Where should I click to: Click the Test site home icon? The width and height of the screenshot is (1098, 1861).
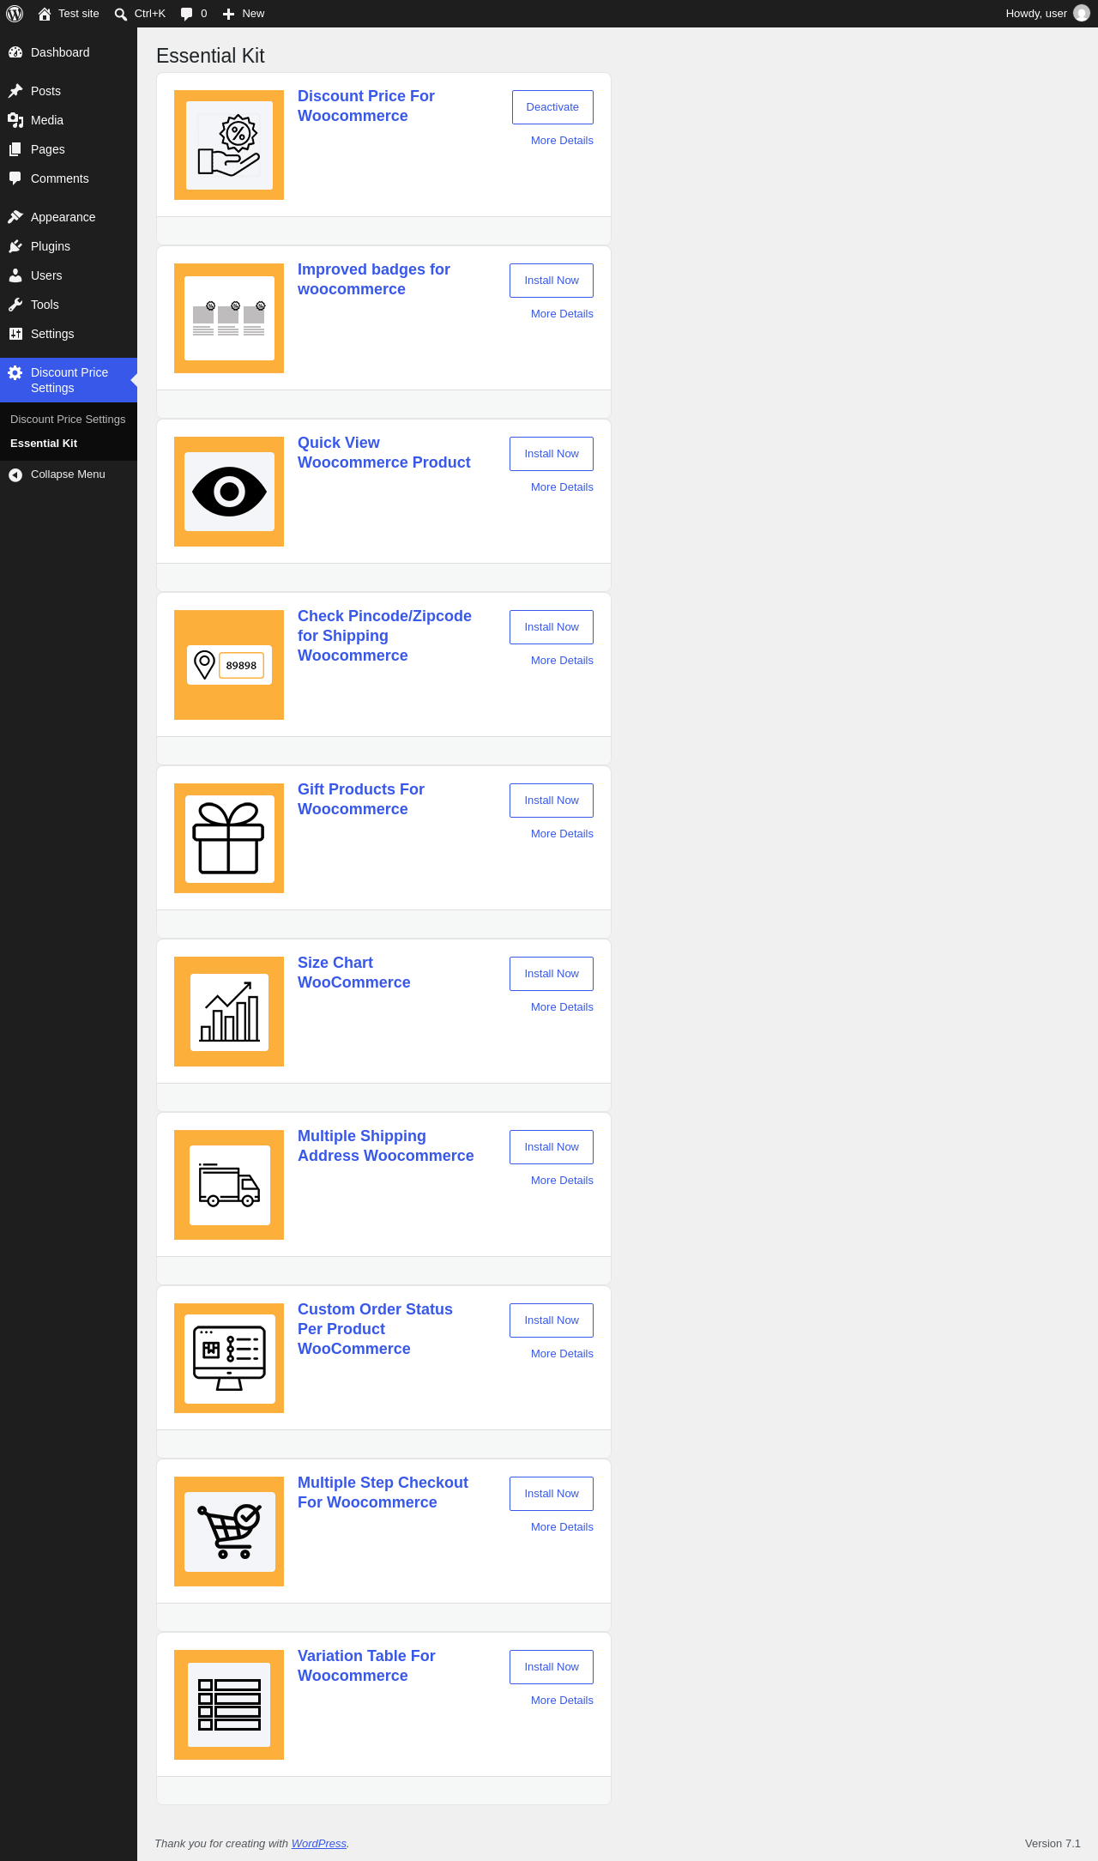tap(45, 14)
